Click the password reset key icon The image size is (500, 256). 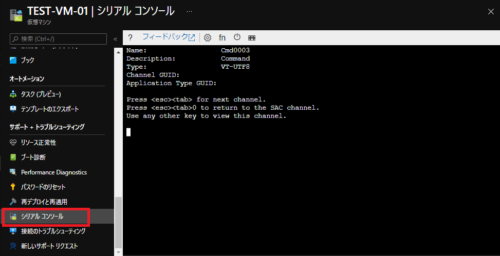(x=13, y=187)
